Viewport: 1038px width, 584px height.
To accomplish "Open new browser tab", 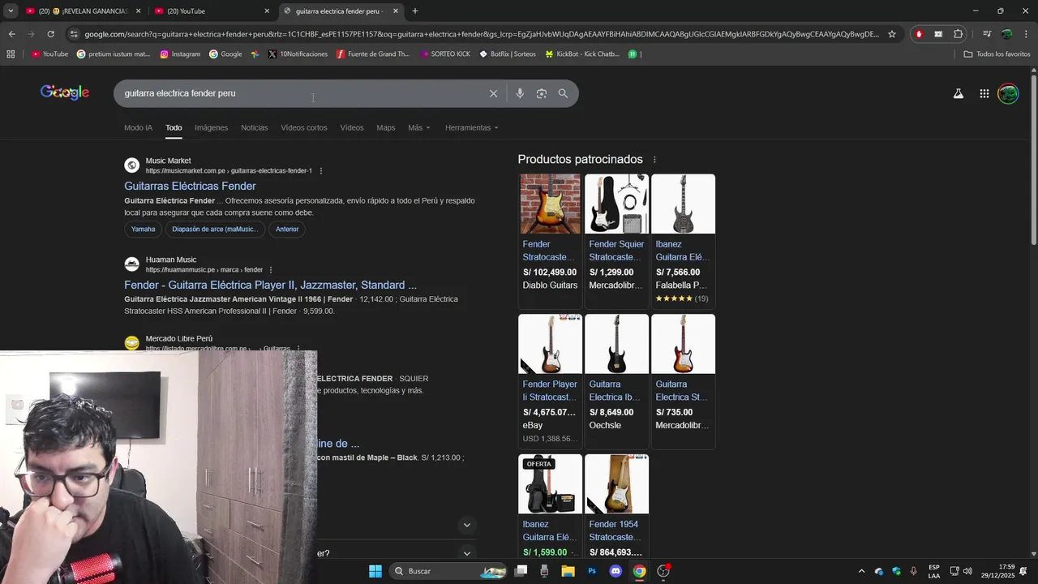I will coord(415,11).
